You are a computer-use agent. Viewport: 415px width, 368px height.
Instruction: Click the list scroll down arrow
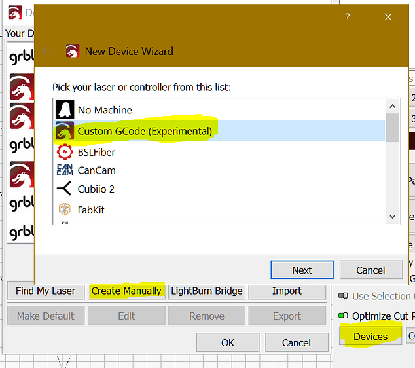tap(393, 217)
